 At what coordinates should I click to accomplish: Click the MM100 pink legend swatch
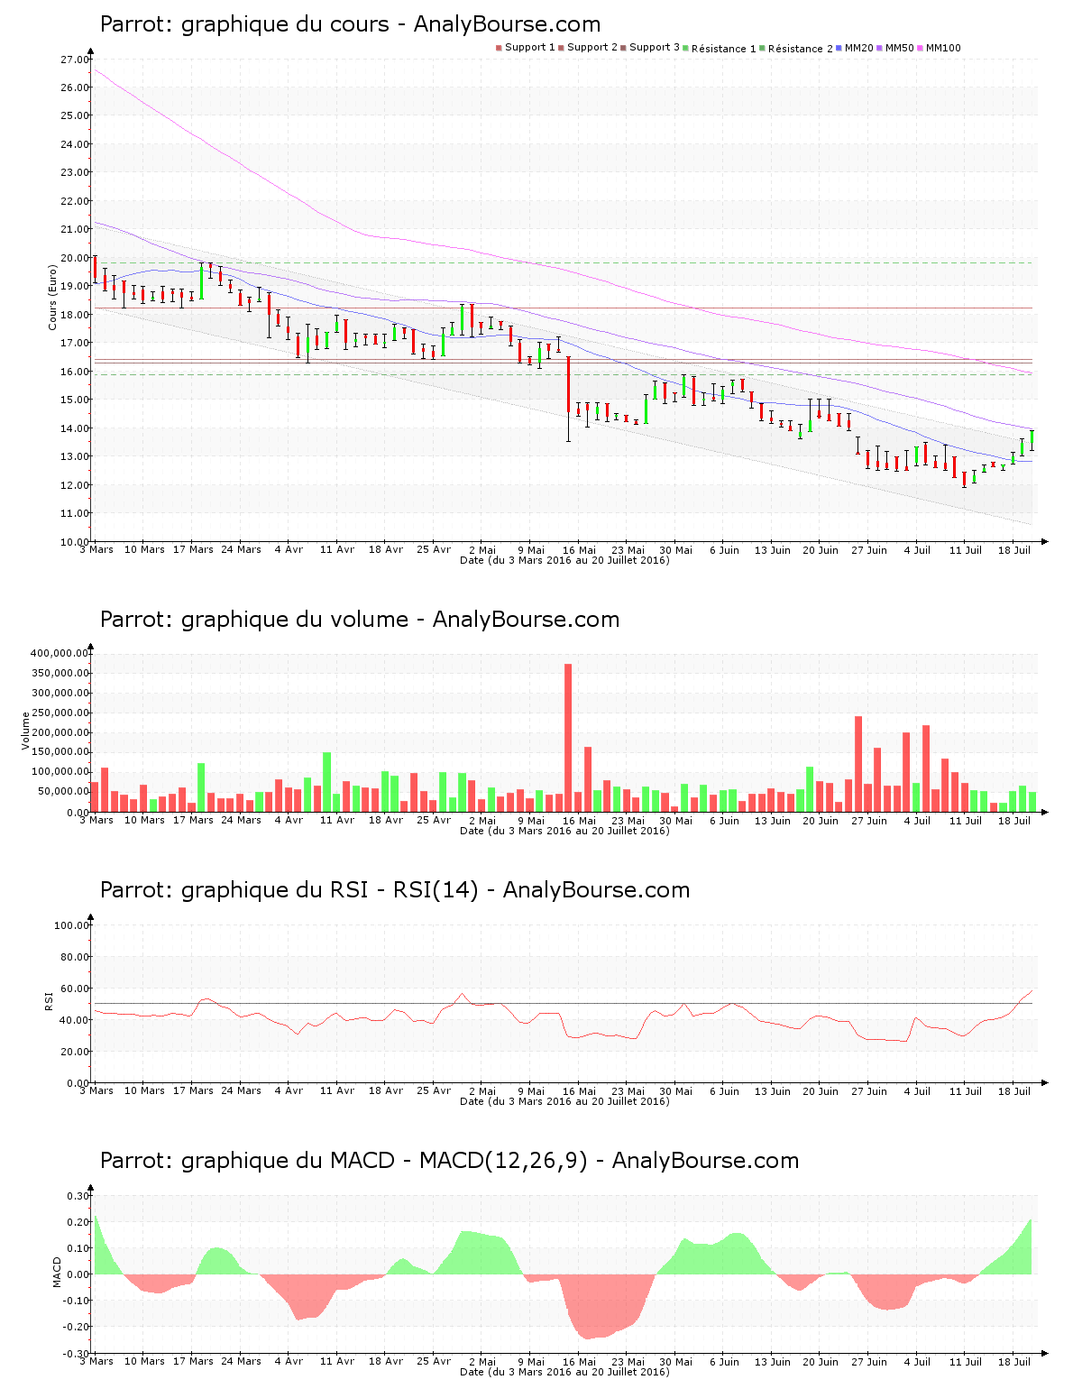point(921,48)
